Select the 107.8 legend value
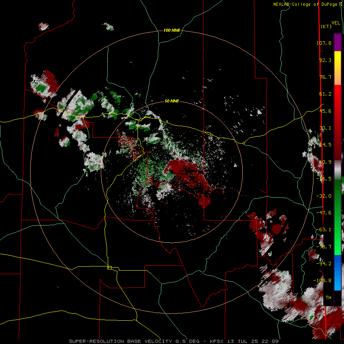The height and width of the screenshot is (344, 344). pyautogui.click(x=324, y=43)
